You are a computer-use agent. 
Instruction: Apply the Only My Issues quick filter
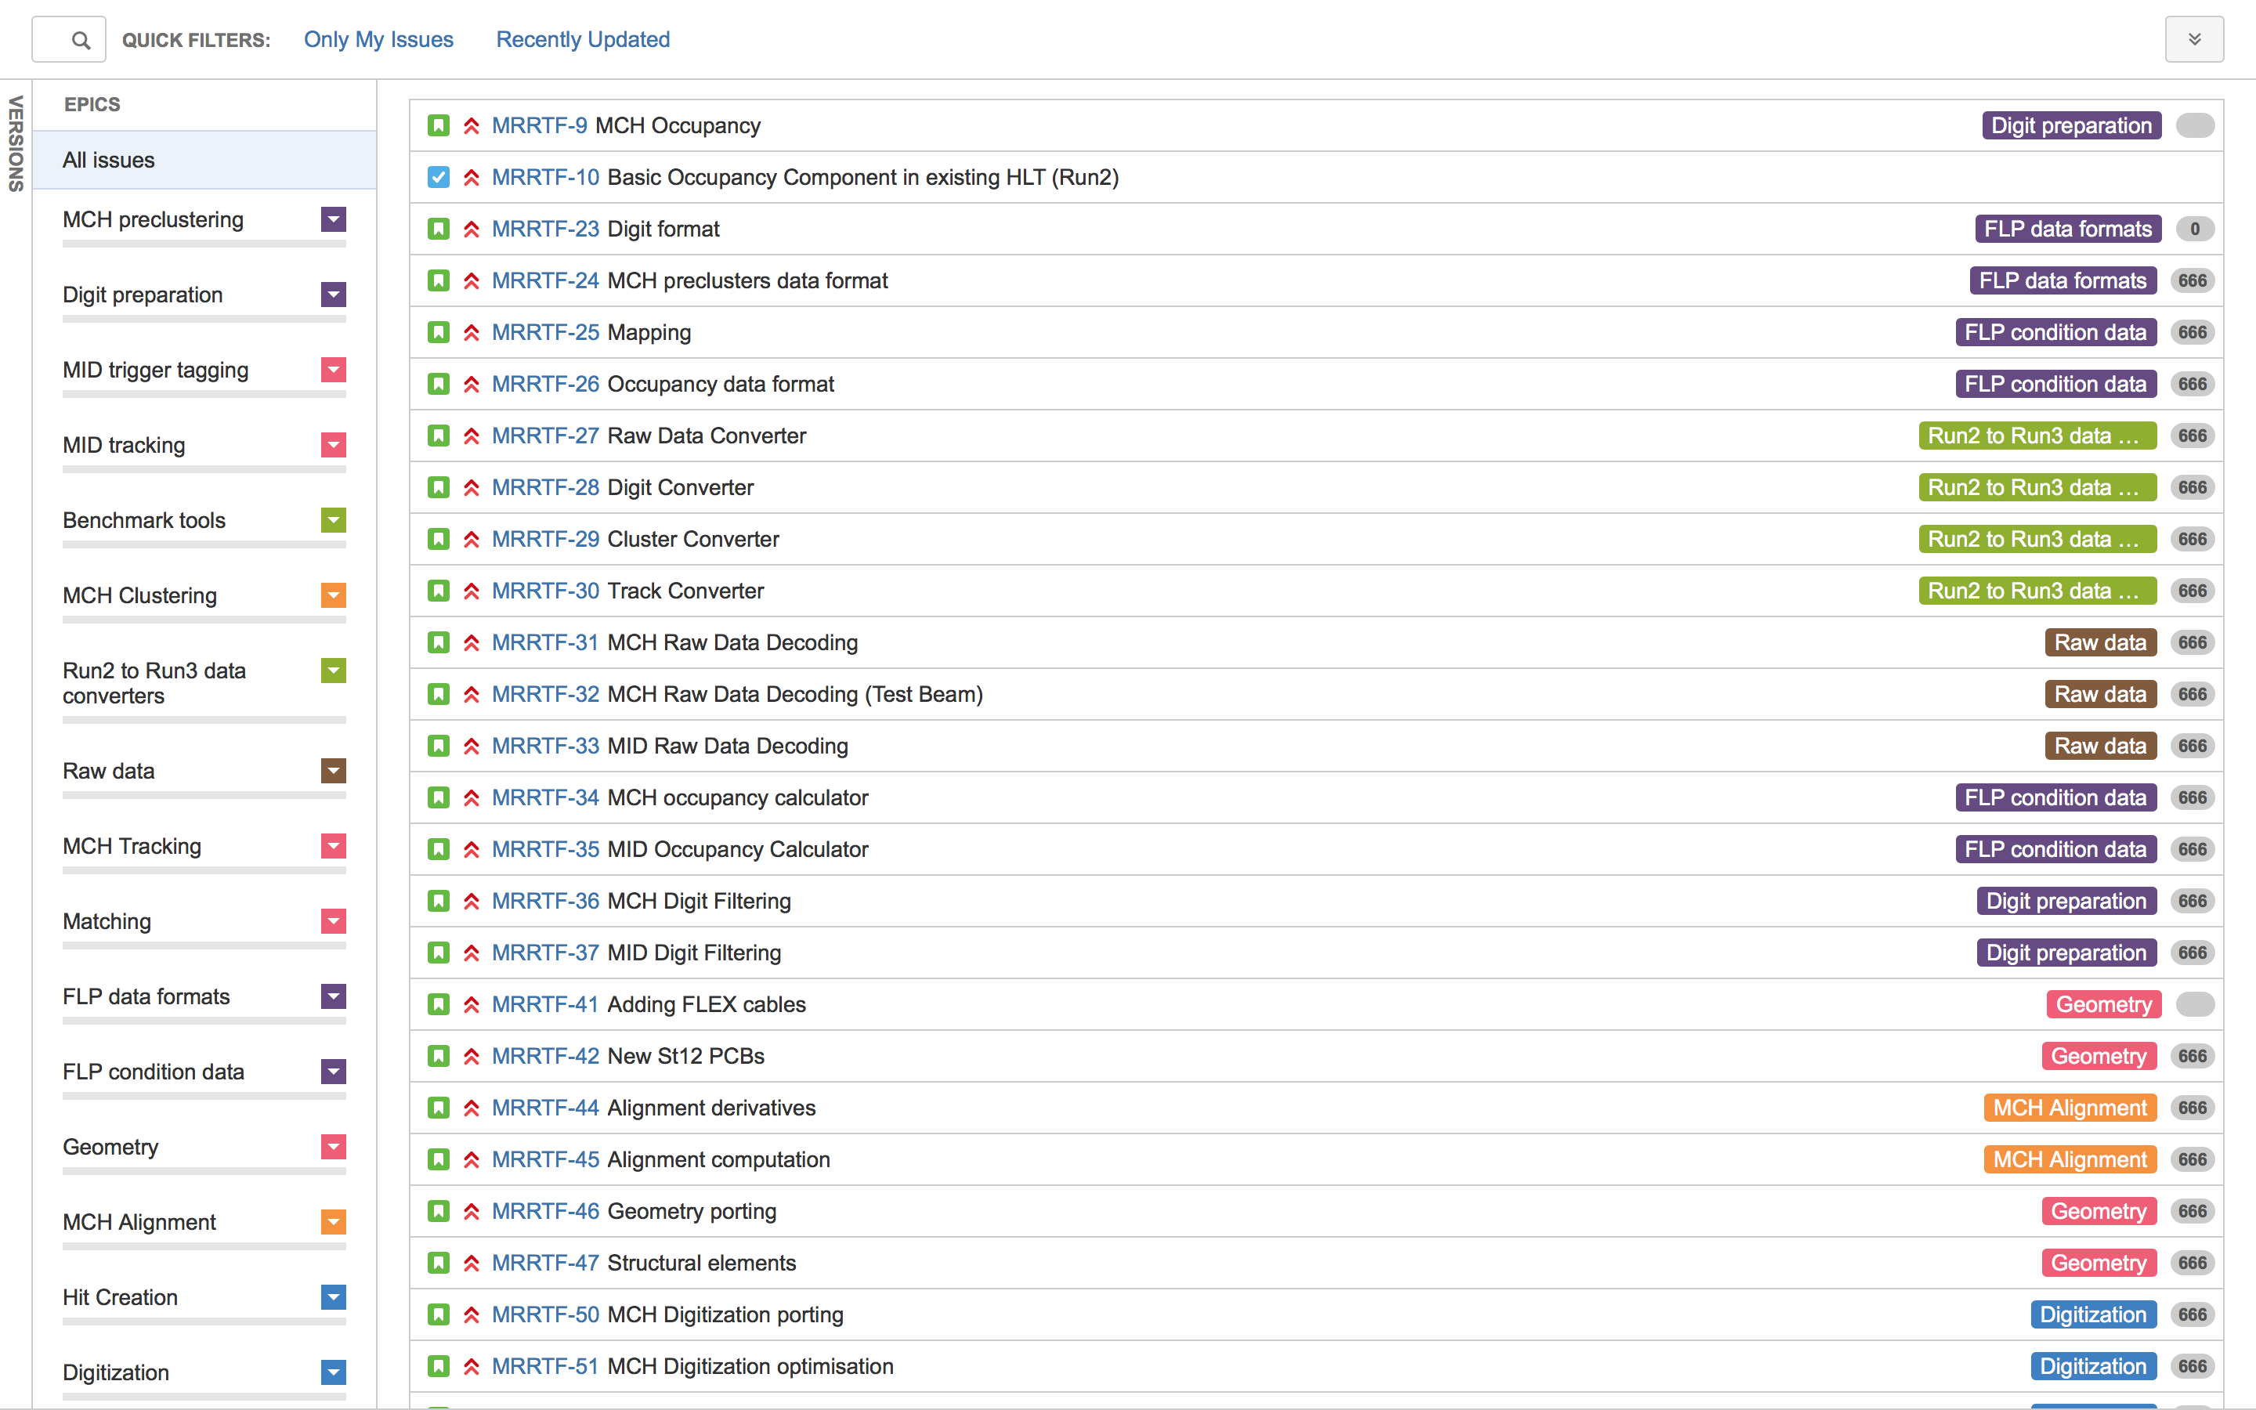pyautogui.click(x=378, y=39)
